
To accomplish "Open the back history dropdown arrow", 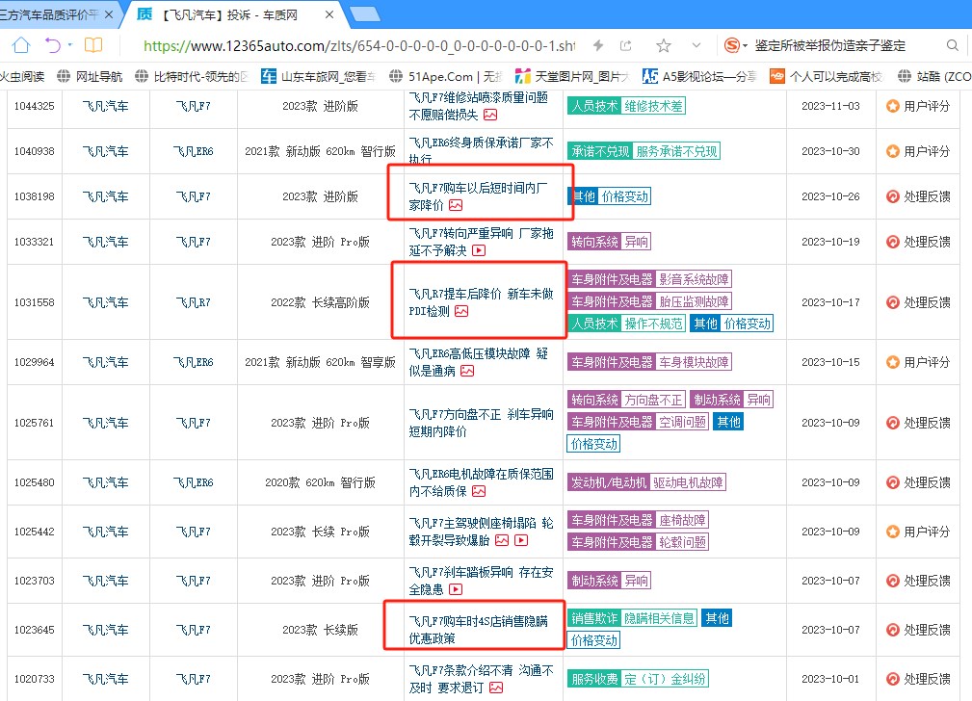I will pos(70,45).
